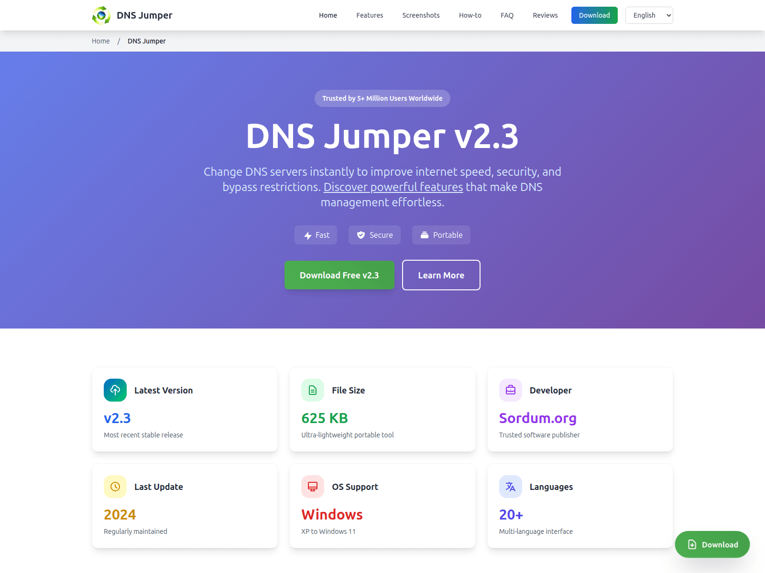
Task: Click the Developer card title
Action: (x=551, y=390)
